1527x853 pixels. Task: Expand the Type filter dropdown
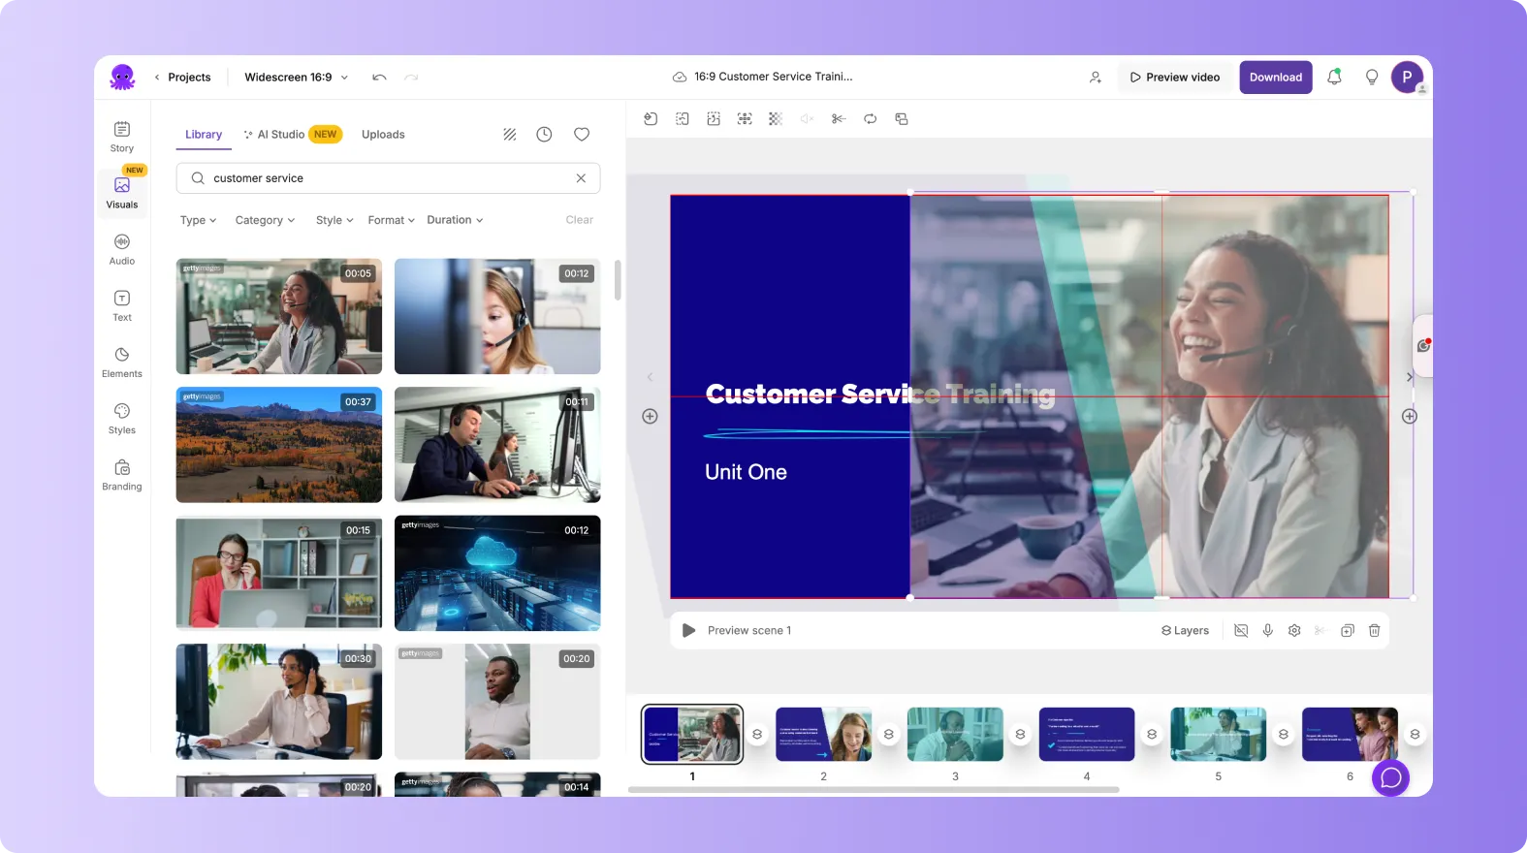click(x=198, y=221)
